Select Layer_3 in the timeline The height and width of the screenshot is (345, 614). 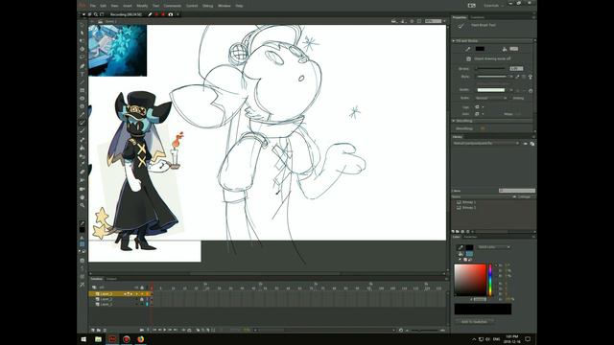coord(106,294)
